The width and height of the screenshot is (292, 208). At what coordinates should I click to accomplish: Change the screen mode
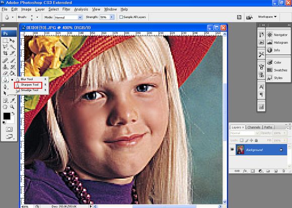(x=9, y=136)
